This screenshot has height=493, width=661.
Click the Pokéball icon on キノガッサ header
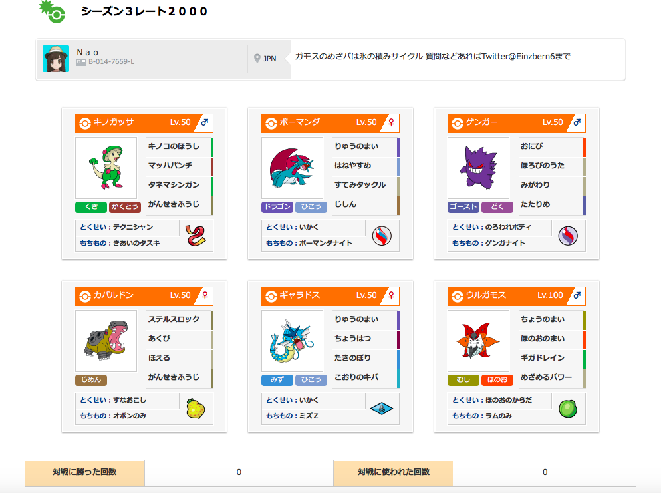pyautogui.click(x=85, y=123)
